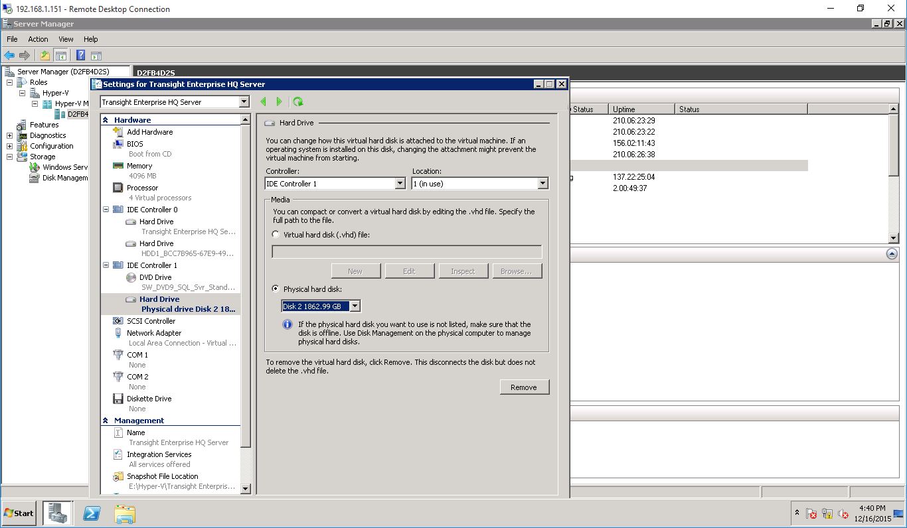
Task: Select the Diskette Drive item
Action: click(149, 399)
